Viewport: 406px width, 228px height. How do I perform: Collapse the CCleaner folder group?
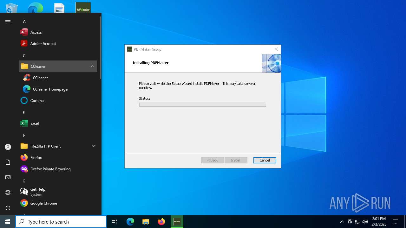(x=58, y=66)
